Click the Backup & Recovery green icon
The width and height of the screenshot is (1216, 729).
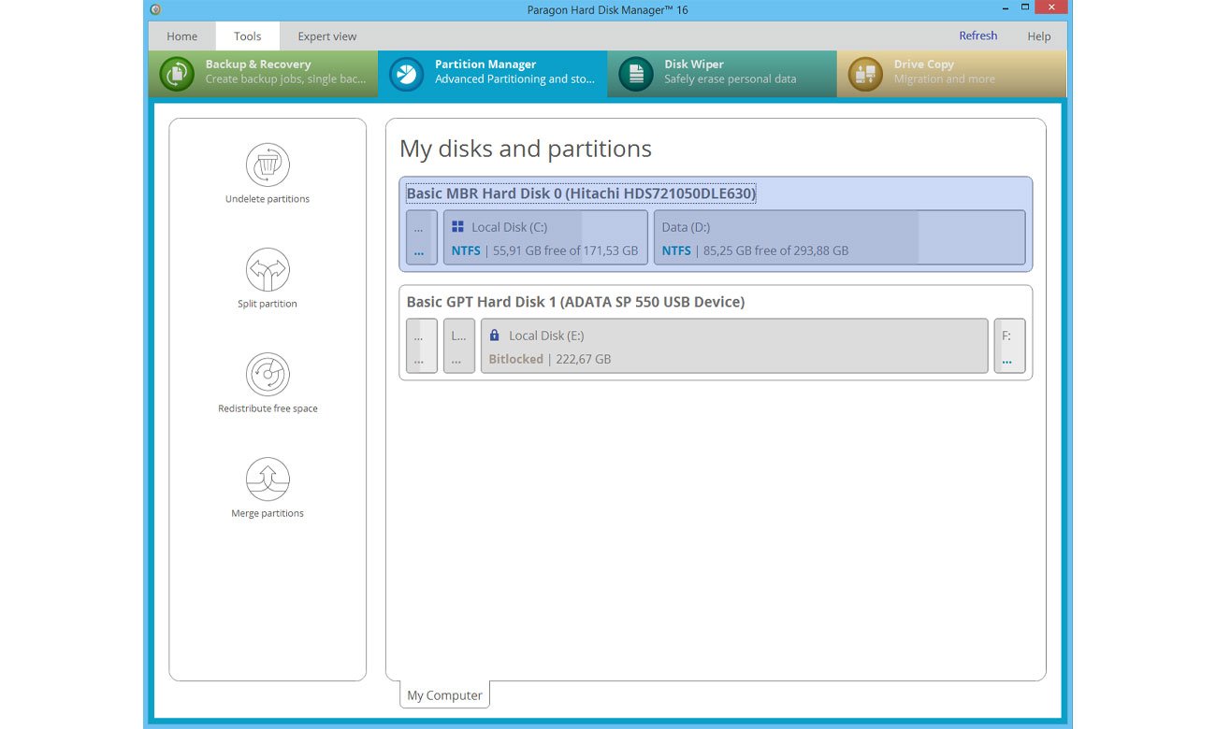[177, 74]
